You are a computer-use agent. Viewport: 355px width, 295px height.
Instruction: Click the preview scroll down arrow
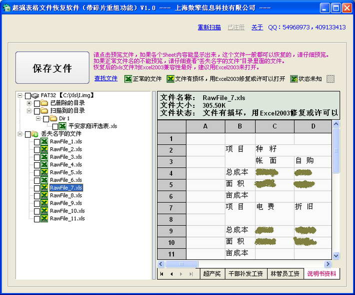336,256
